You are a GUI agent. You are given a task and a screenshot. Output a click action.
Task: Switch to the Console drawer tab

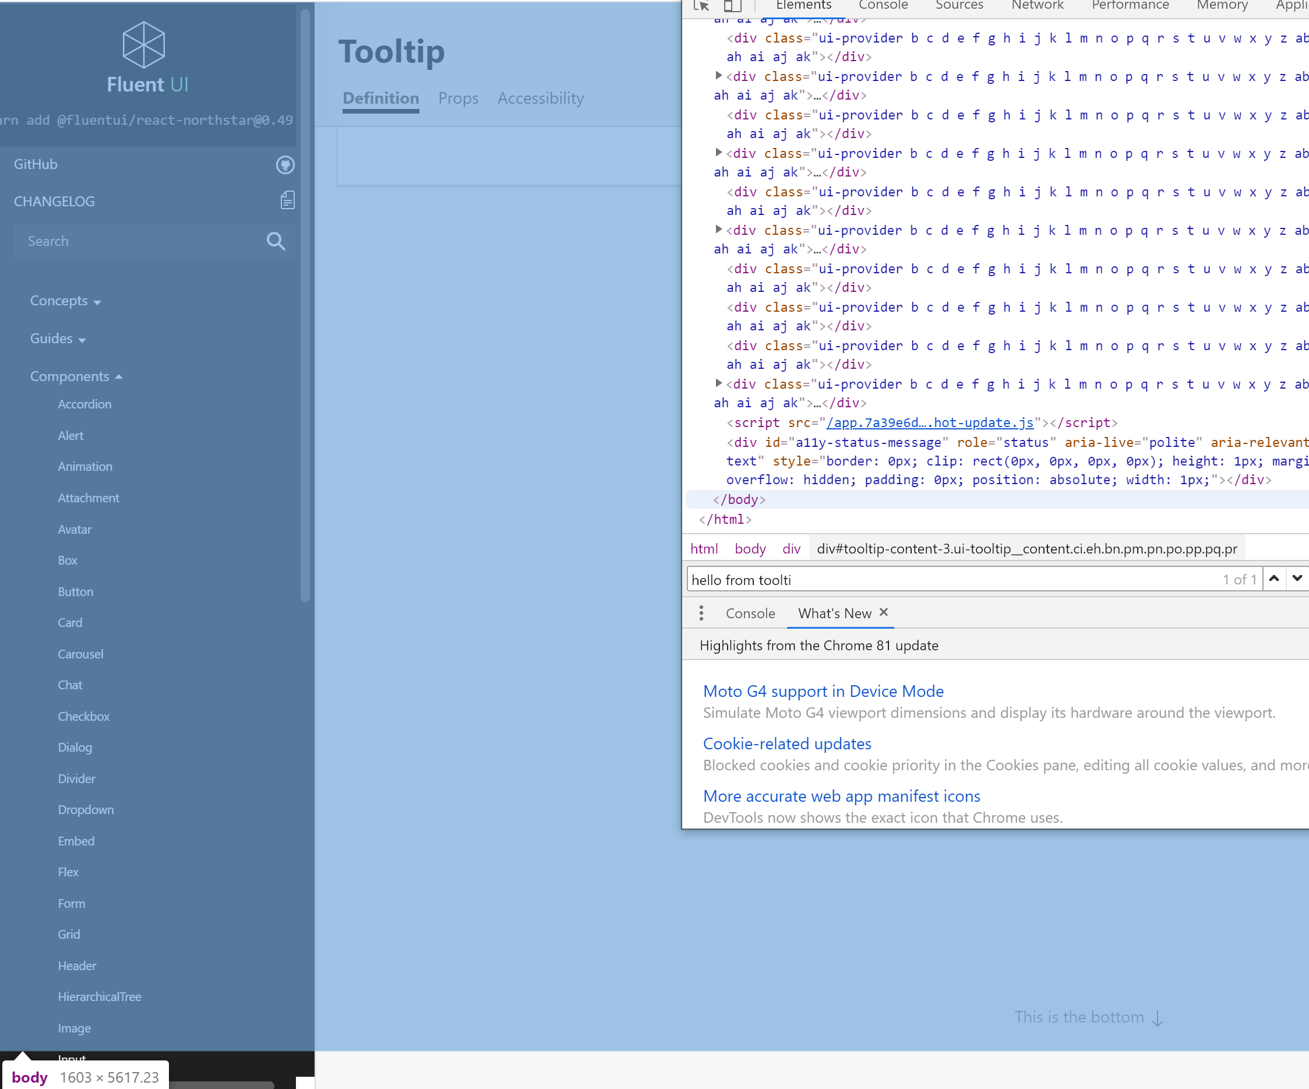pyautogui.click(x=750, y=614)
